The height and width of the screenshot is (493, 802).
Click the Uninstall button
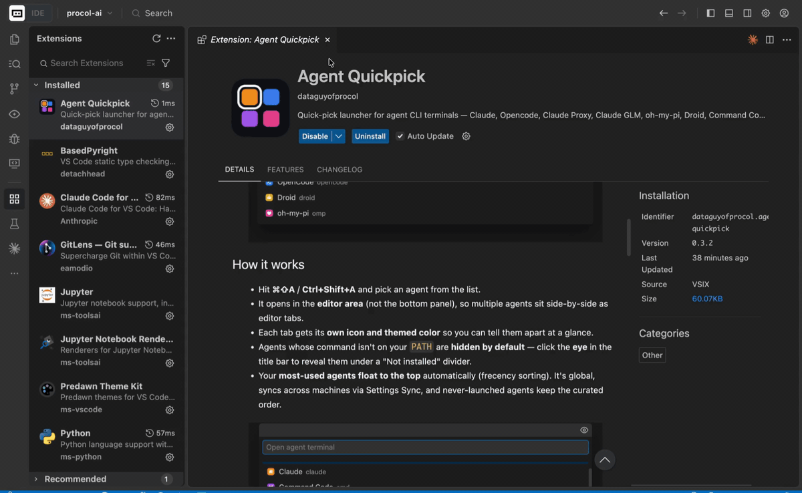(370, 136)
